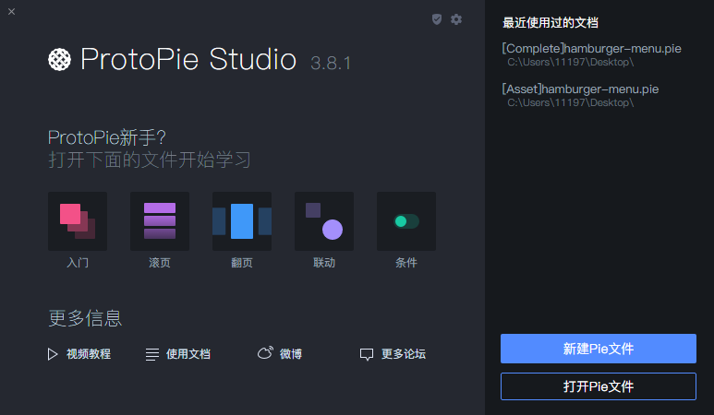Open the 条件 condition tutorial thumbnail

tap(406, 221)
